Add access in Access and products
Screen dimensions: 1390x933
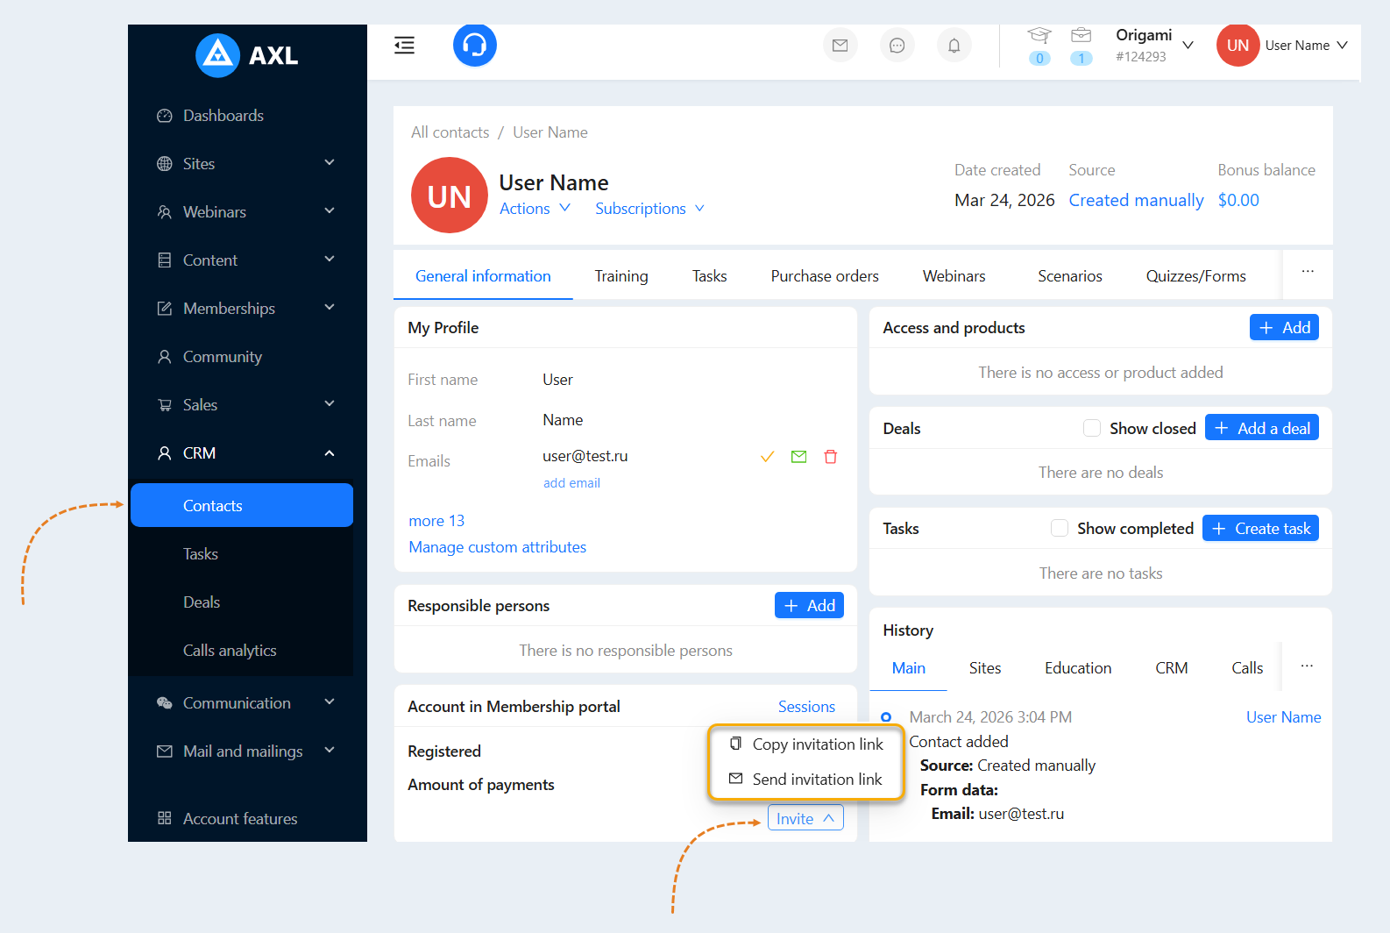tap(1284, 327)
